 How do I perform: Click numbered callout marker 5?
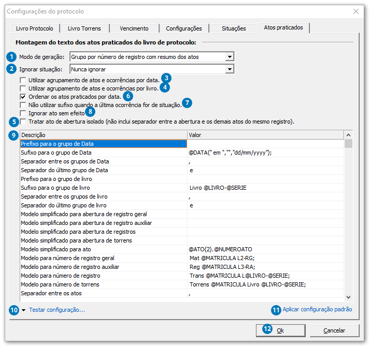click(x=14, y=122)
